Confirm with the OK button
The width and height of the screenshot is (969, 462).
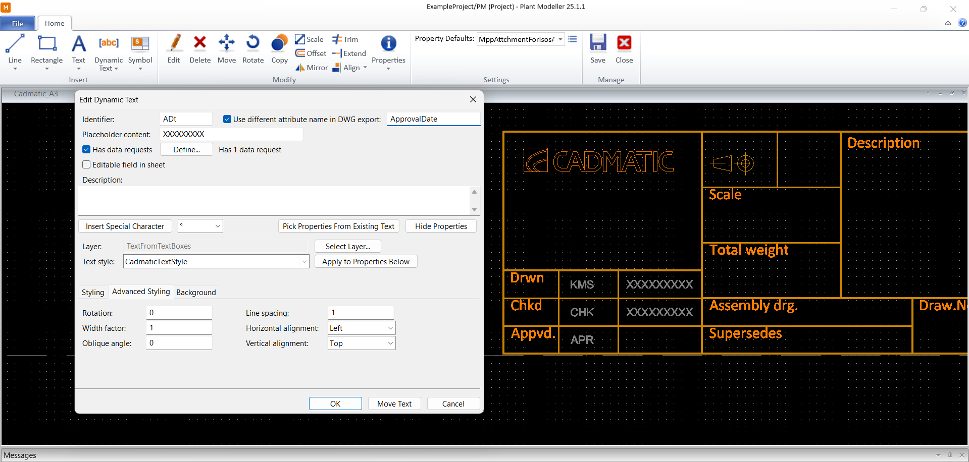coord(335,403)
